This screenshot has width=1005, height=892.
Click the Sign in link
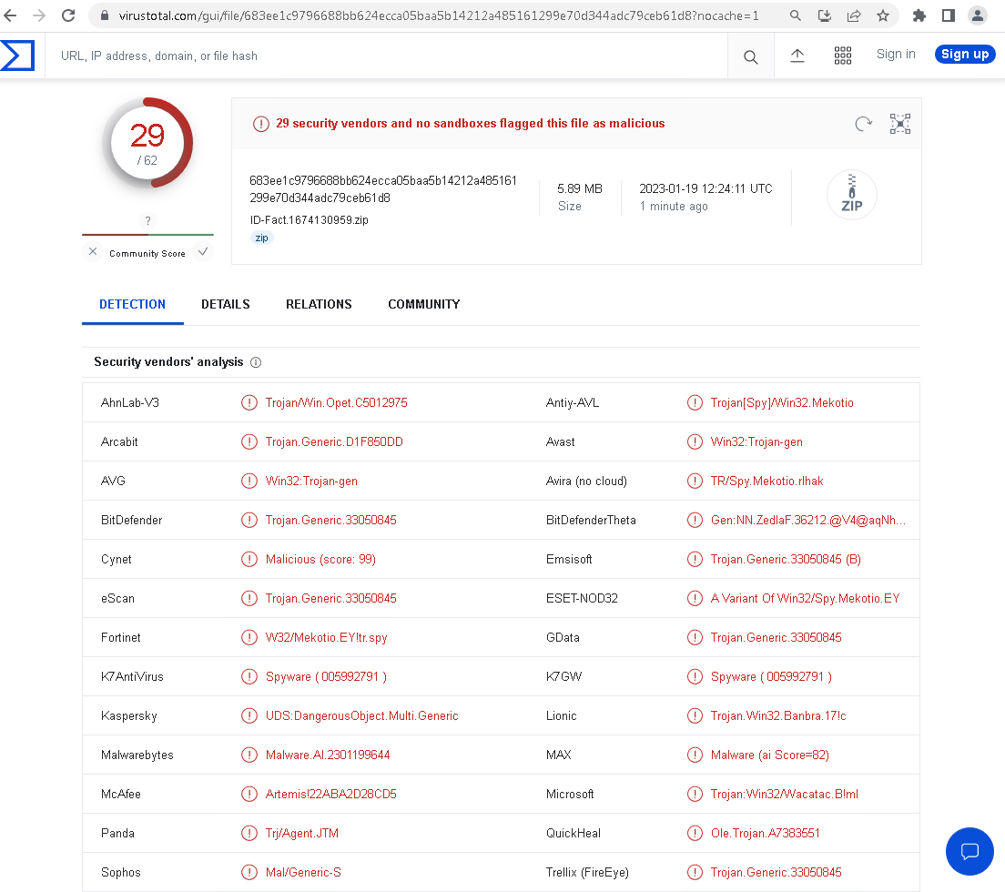coord(896,54)
